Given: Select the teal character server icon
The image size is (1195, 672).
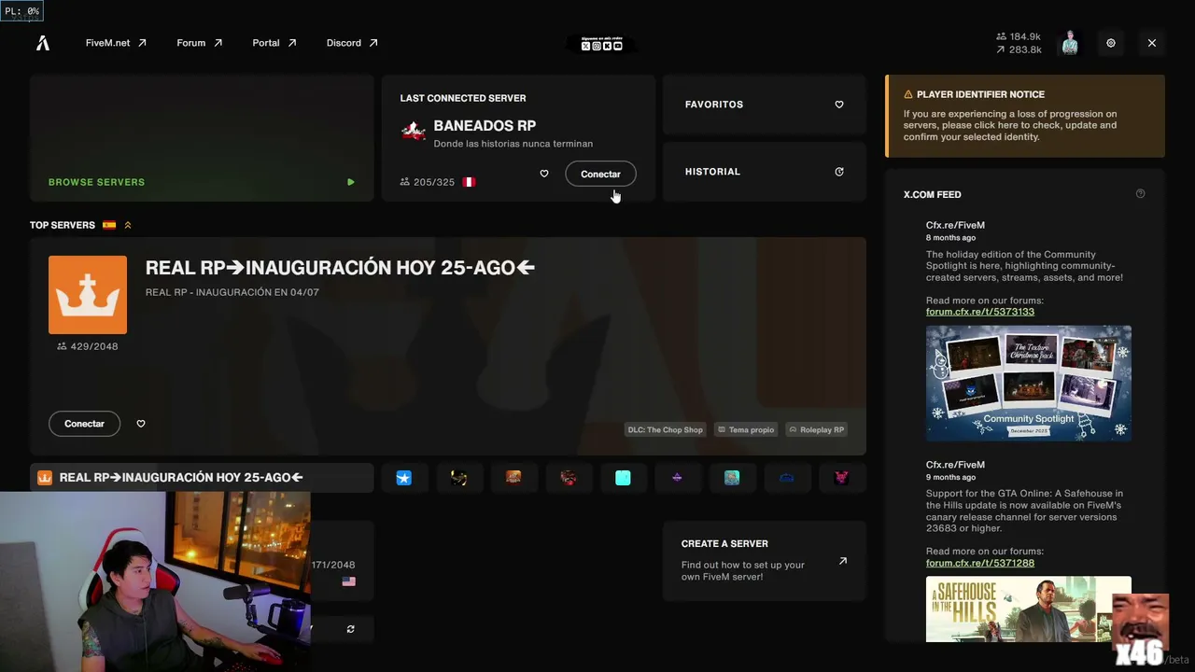Looking at the screenshot, I should 732,478.
